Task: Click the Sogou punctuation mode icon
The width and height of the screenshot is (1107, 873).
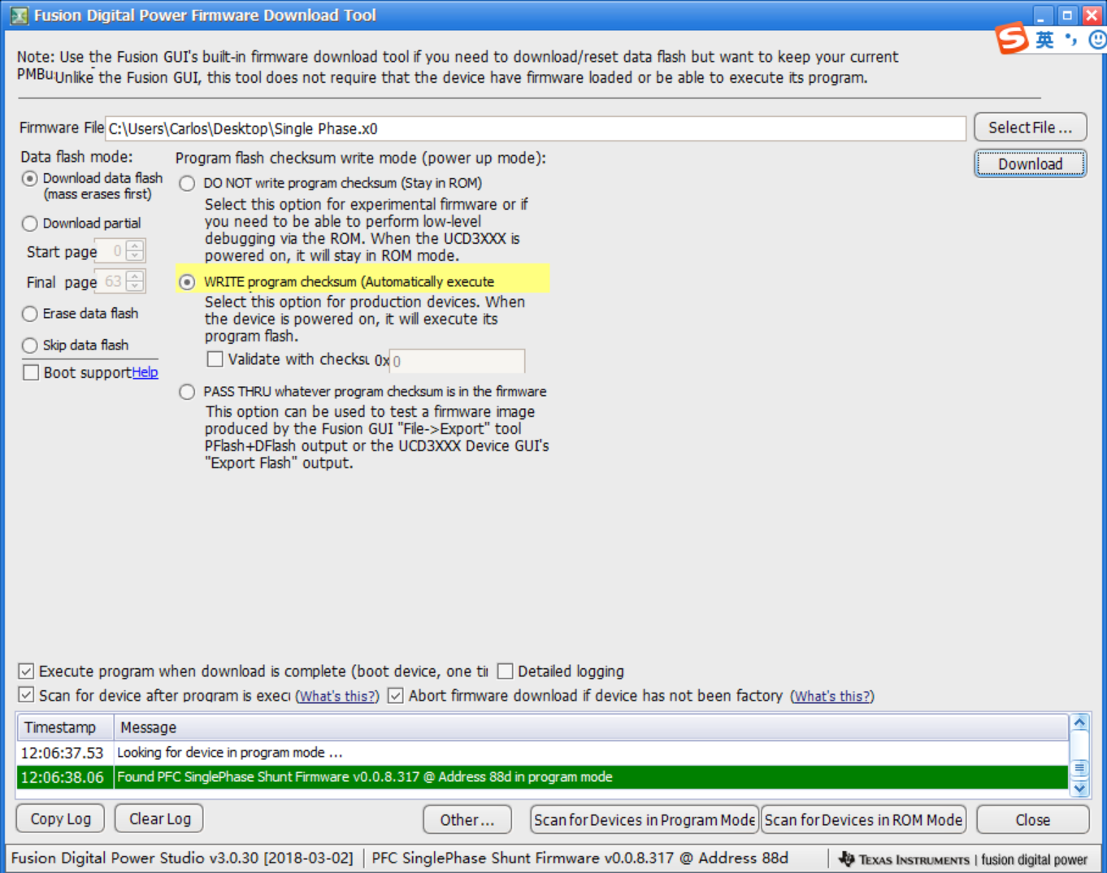Action: pyautogui.click(x=1071, y=39)
